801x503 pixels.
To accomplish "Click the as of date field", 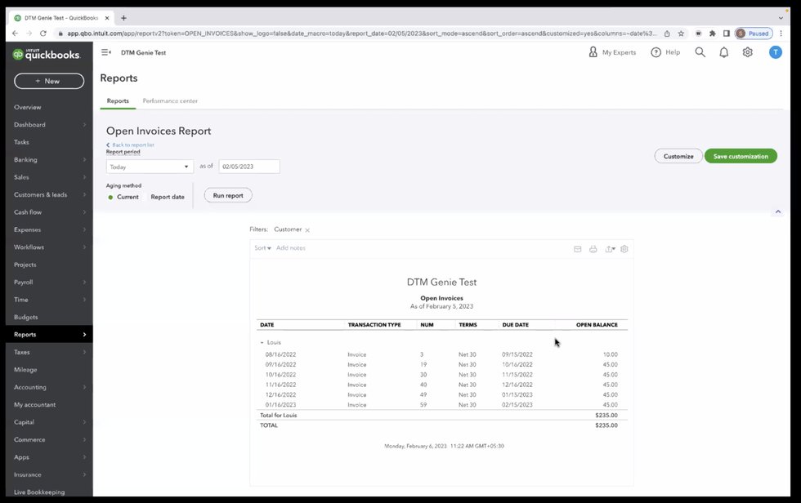I will point(249,167).
